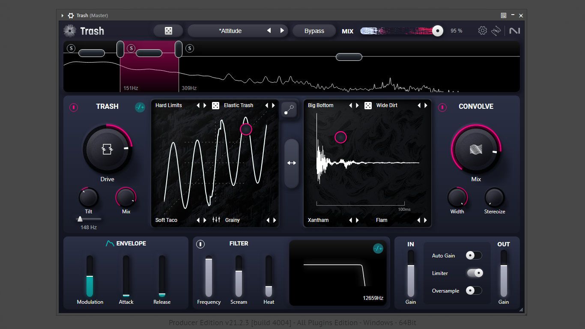Image resolution: width=585 pixels, height=329 pixels.
Task: Toggle the Filter module power button
Action: (200, 244)
